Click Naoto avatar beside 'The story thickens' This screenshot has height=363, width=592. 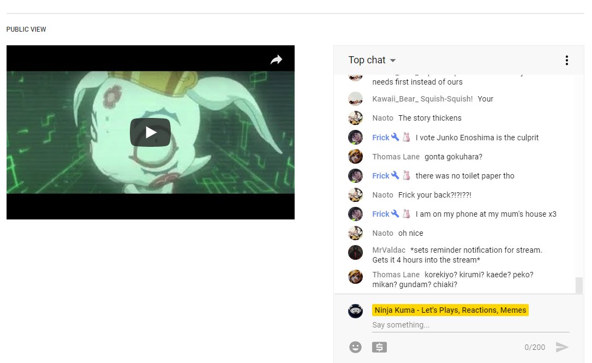(355, 118)
